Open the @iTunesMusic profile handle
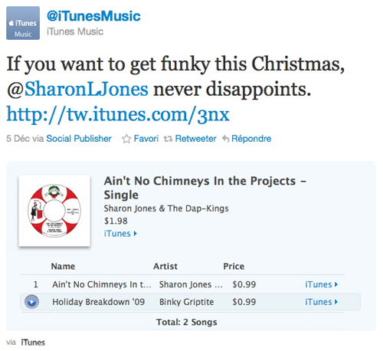This screenshot has width=383, height=351. [x=93, y=16]
